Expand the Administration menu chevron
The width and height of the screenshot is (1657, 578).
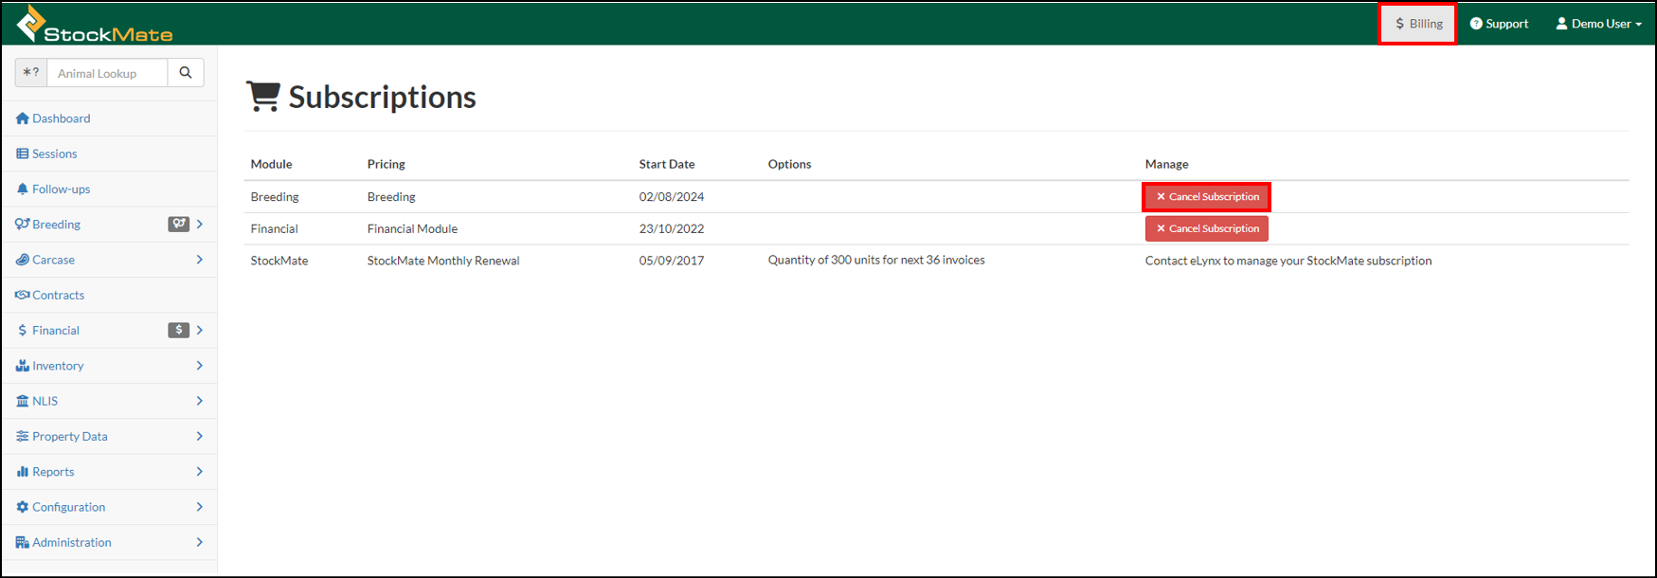(x=200, y=542)
